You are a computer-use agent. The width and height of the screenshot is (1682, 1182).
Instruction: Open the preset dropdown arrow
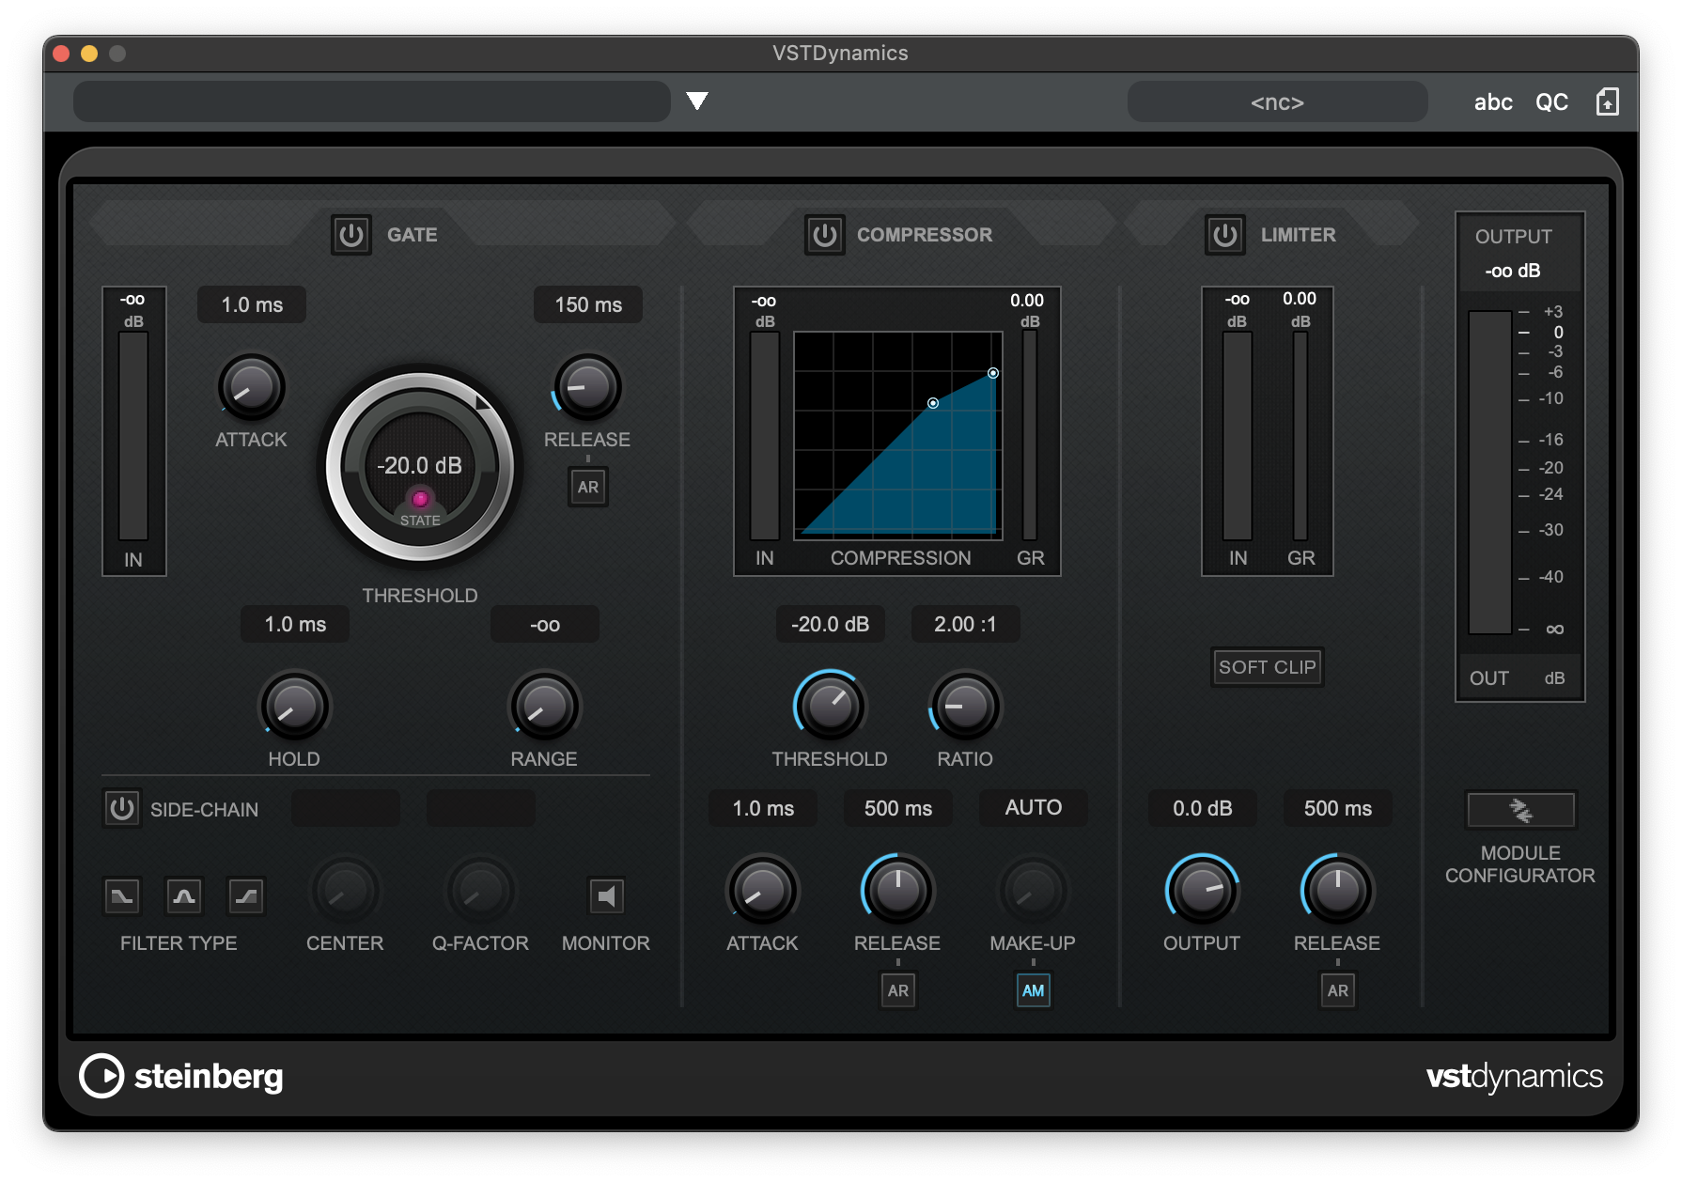(x=696, y=101)
